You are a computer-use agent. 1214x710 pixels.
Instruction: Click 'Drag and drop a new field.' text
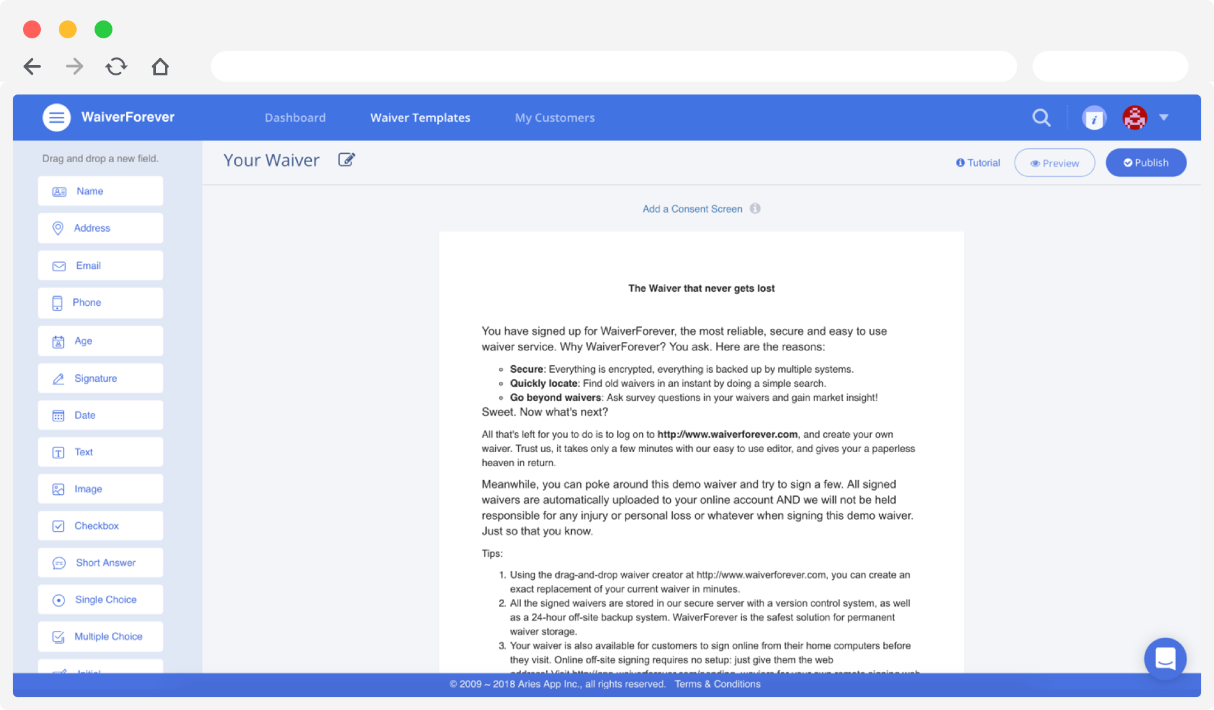coord(100,158)
